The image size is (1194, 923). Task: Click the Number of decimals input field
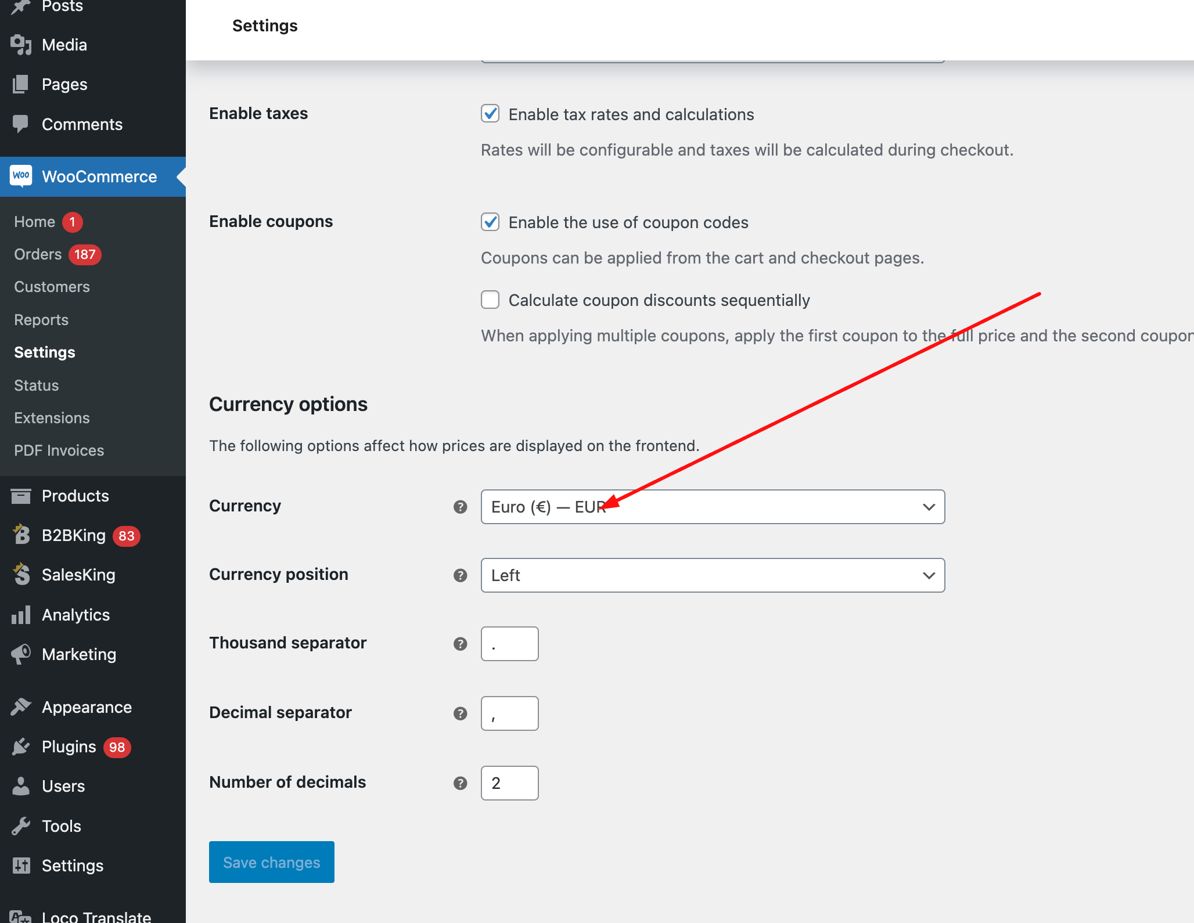click(509, 783)
